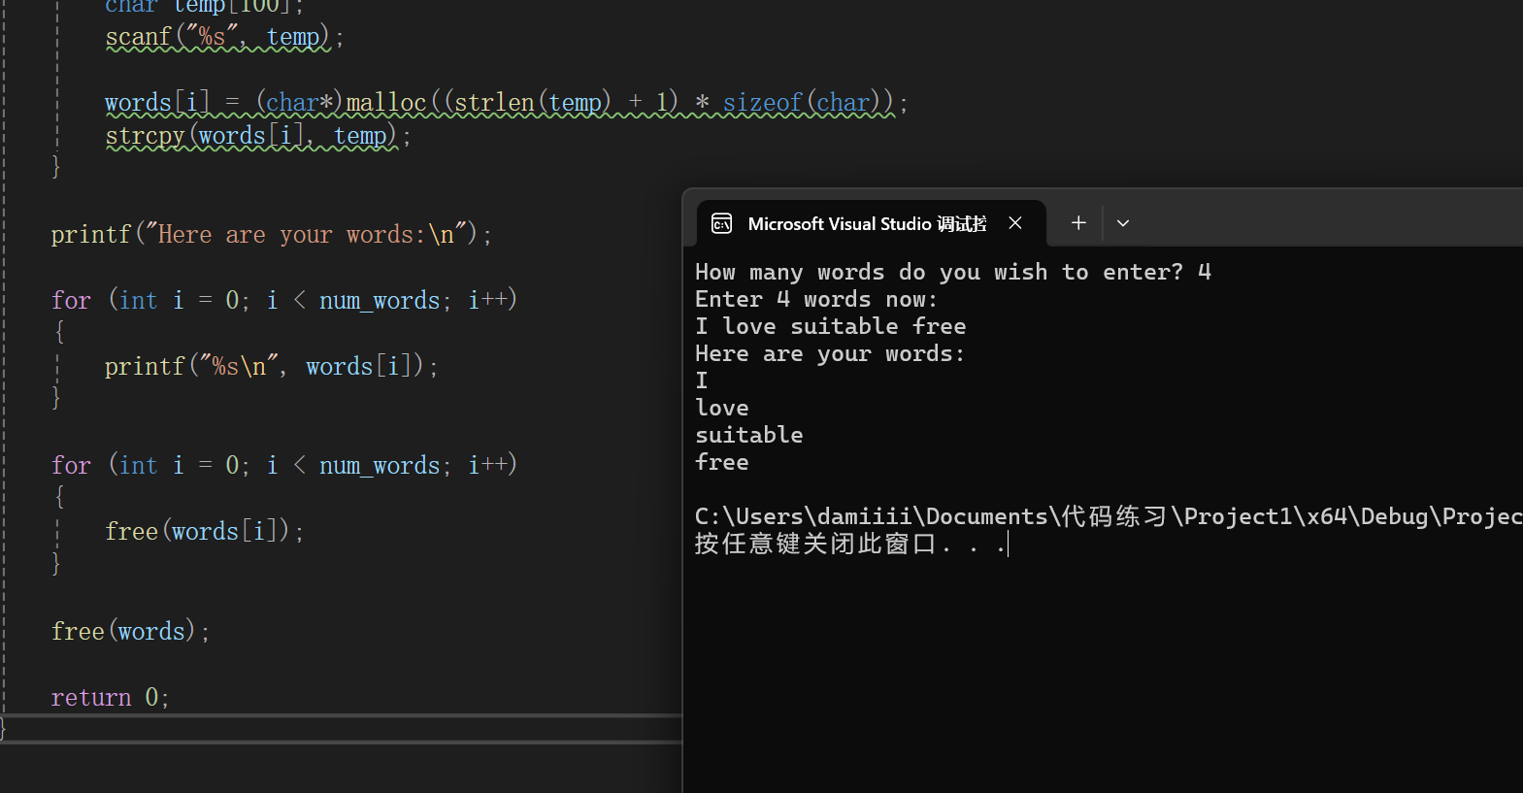Click the printf "Here are your words:\n" line

(x=272, y=235)
